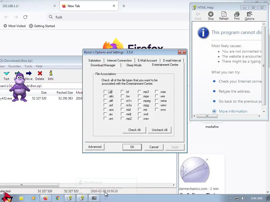270x202 pixels.
Task: Check the .m3u file association box
Action: [x=122, y=105]
